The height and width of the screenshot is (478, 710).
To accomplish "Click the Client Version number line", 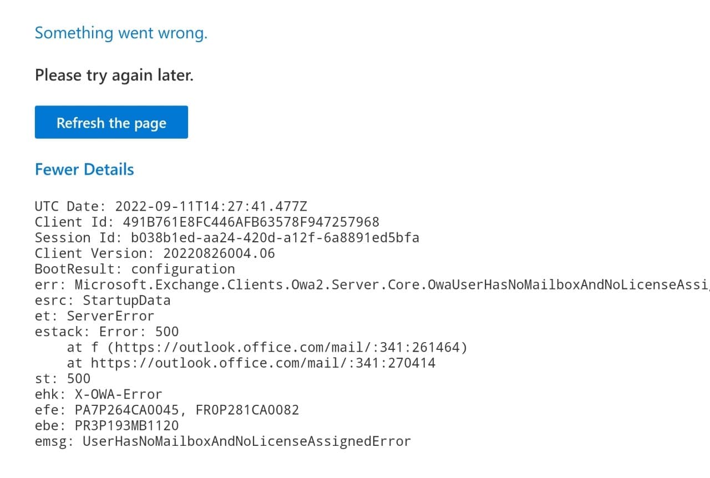I will click(x=155, y=253).
